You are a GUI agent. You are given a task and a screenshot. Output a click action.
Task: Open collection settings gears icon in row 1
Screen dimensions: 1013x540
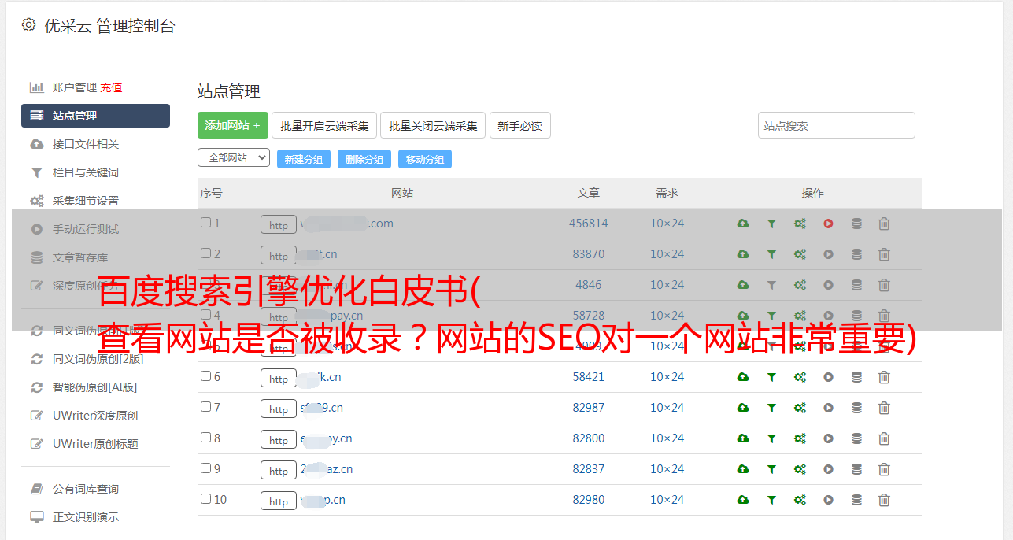point(800,224)
